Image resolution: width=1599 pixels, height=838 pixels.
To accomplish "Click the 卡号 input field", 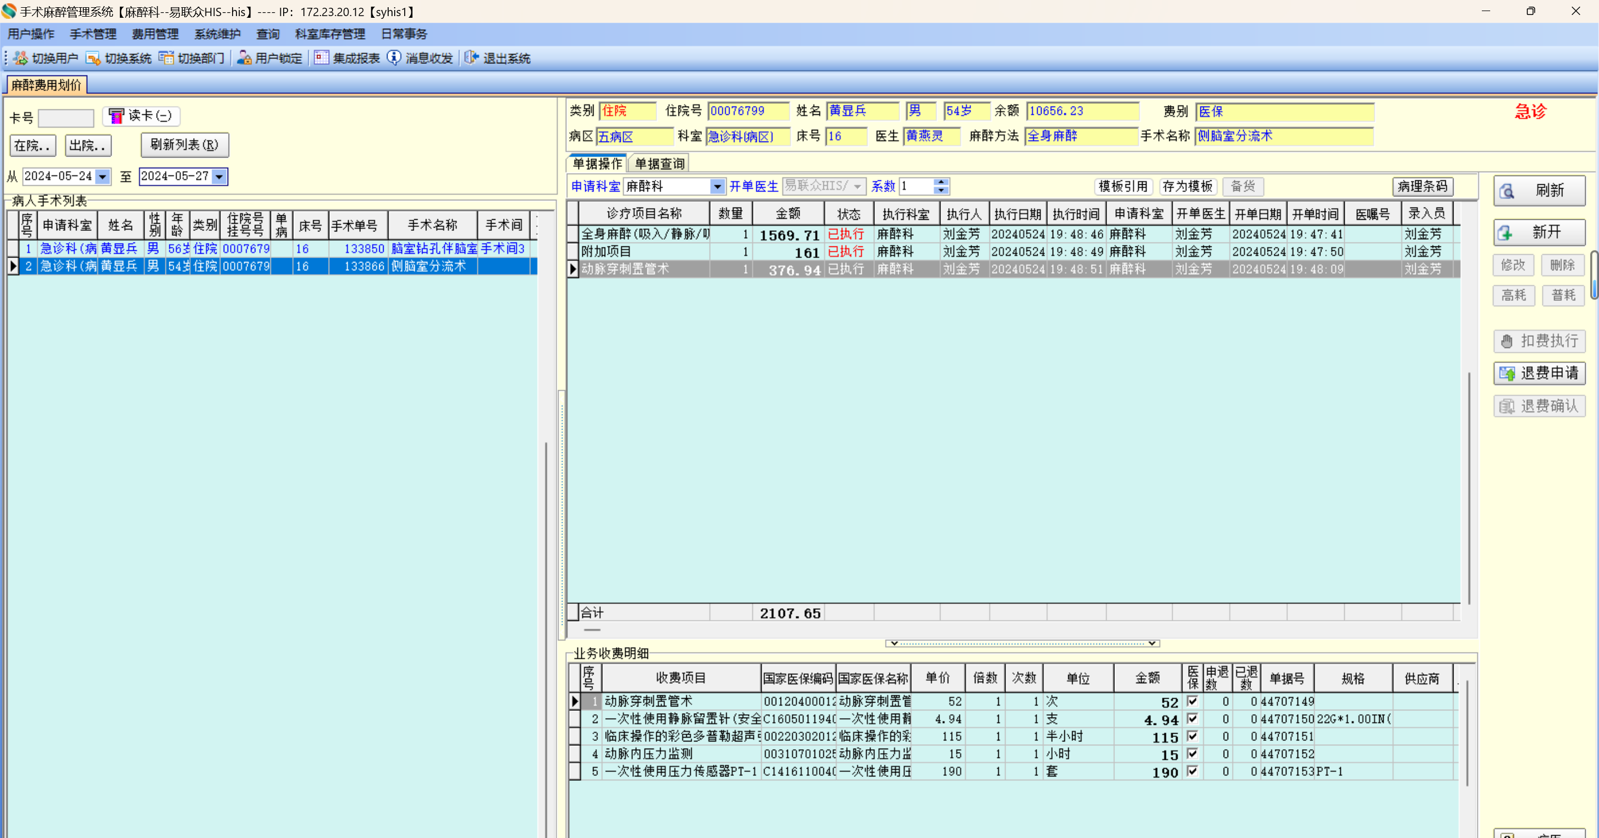I will tap(66, 117).
